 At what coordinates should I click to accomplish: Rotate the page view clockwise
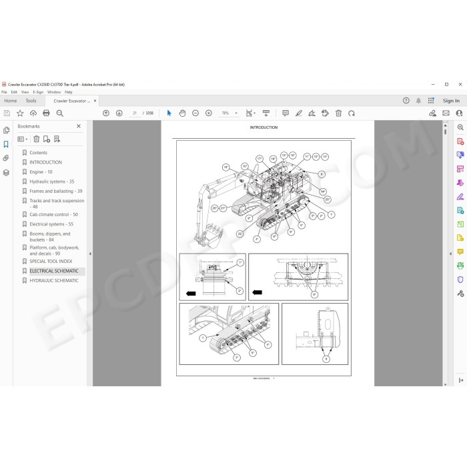click(x=352, y=113)
